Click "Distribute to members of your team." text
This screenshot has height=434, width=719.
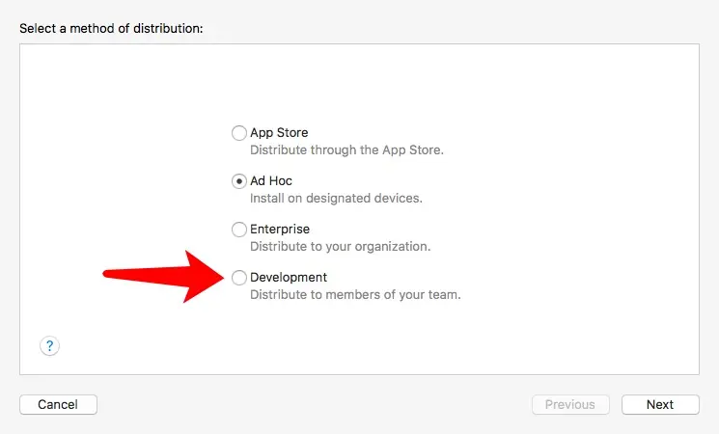[355, 295]
